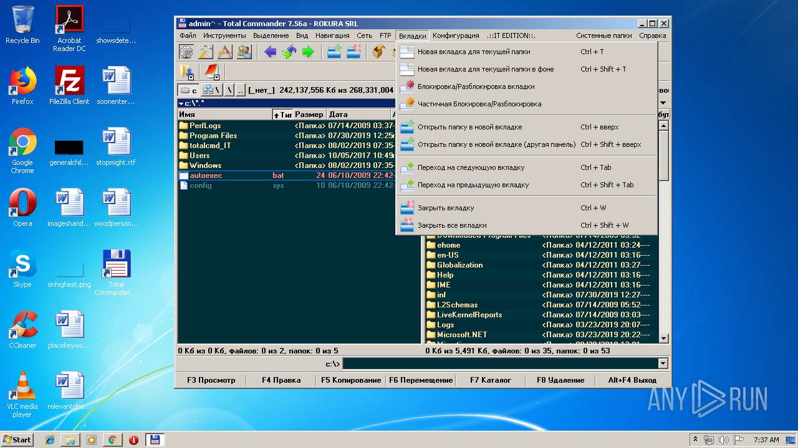
Task: Select the Windows folder in left panel
Action: (287, 166)
